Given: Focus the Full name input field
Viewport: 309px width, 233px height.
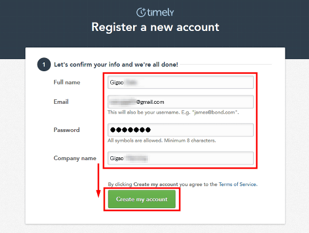Looking at the screenshot, I should [x=180, y=82].
